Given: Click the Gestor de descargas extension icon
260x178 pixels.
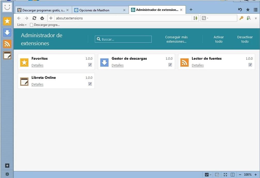Looking at the screenshot, I should tap(104, 63).
